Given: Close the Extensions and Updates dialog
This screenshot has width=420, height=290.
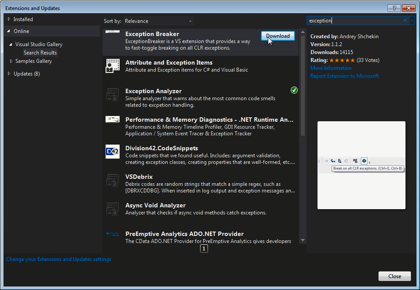Looking at the screenshot, I should point(394,276).
